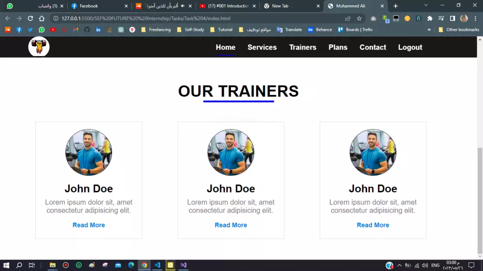Open the media control playlist icon
Viewport: 483px width, 271px height.
441,18
